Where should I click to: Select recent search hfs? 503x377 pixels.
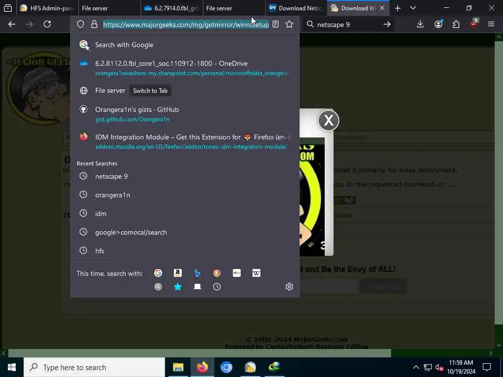(x=185, y=251)
